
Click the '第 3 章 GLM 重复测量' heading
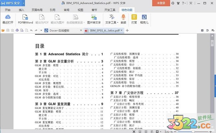[x=53, y=104]
